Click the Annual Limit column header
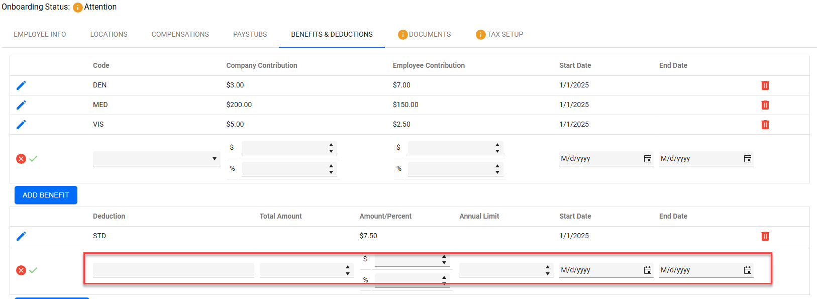Image resolution: width=817 pixels, height=299 pixels. click(479, 217)
